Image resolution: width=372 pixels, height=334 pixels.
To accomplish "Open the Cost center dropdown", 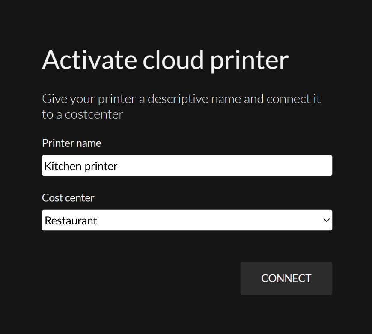I will click(187, 220).
